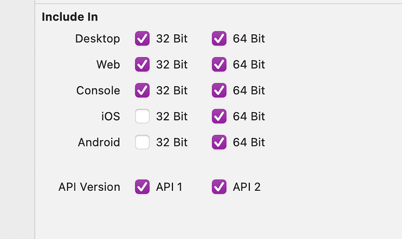
Task: Disable Web 32 Bit checkbox
Action: pyautogui.click(x=142, y=65)
